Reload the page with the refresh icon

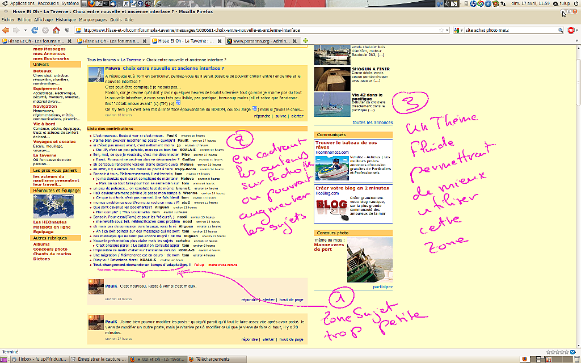[x=35, y=30]
